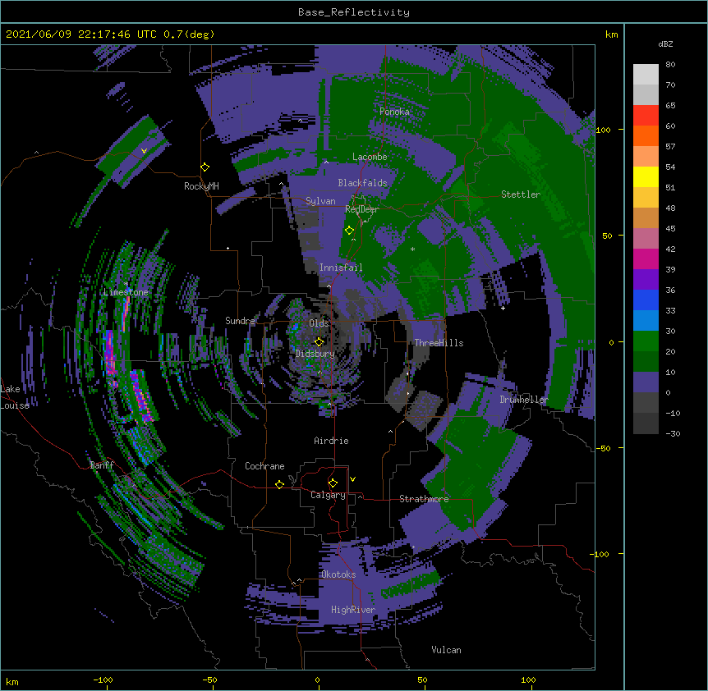The height and width of the screenshot is (691, 708).
Task: Click the Airdrie city label
Action: 331,441
